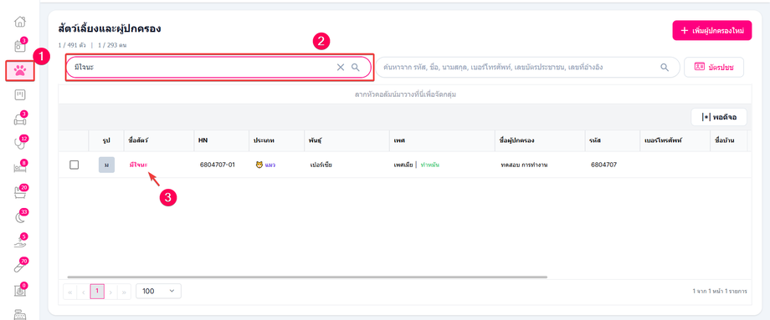Image resolution: width=770 pixels, height=320 pixels.
Task: Click the แมว type text
Action: 270,165
